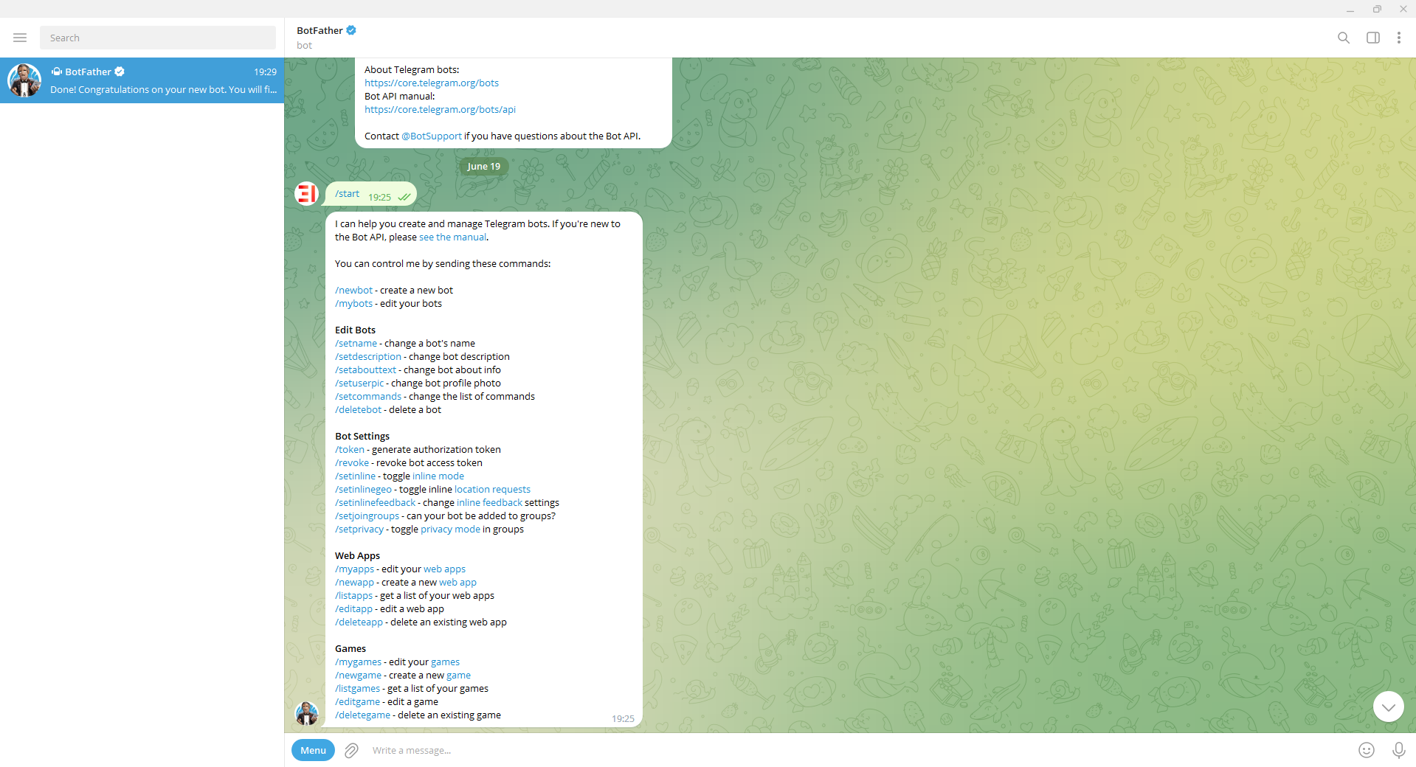Click the attach file paperclip icon

(351, 750)
